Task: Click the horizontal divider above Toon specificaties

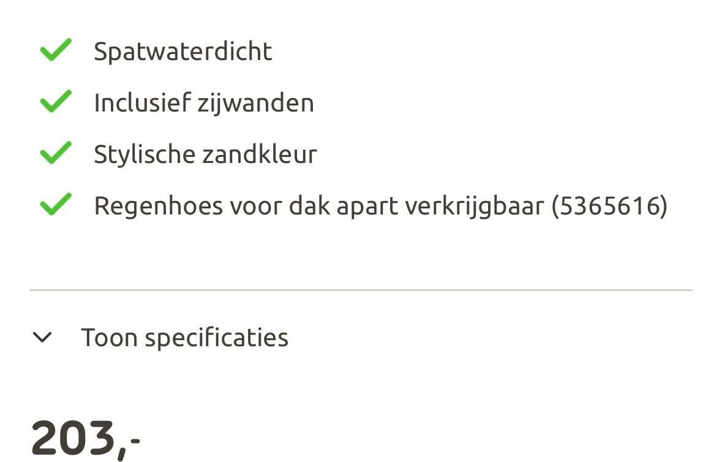Action: [x=361, y=290]
